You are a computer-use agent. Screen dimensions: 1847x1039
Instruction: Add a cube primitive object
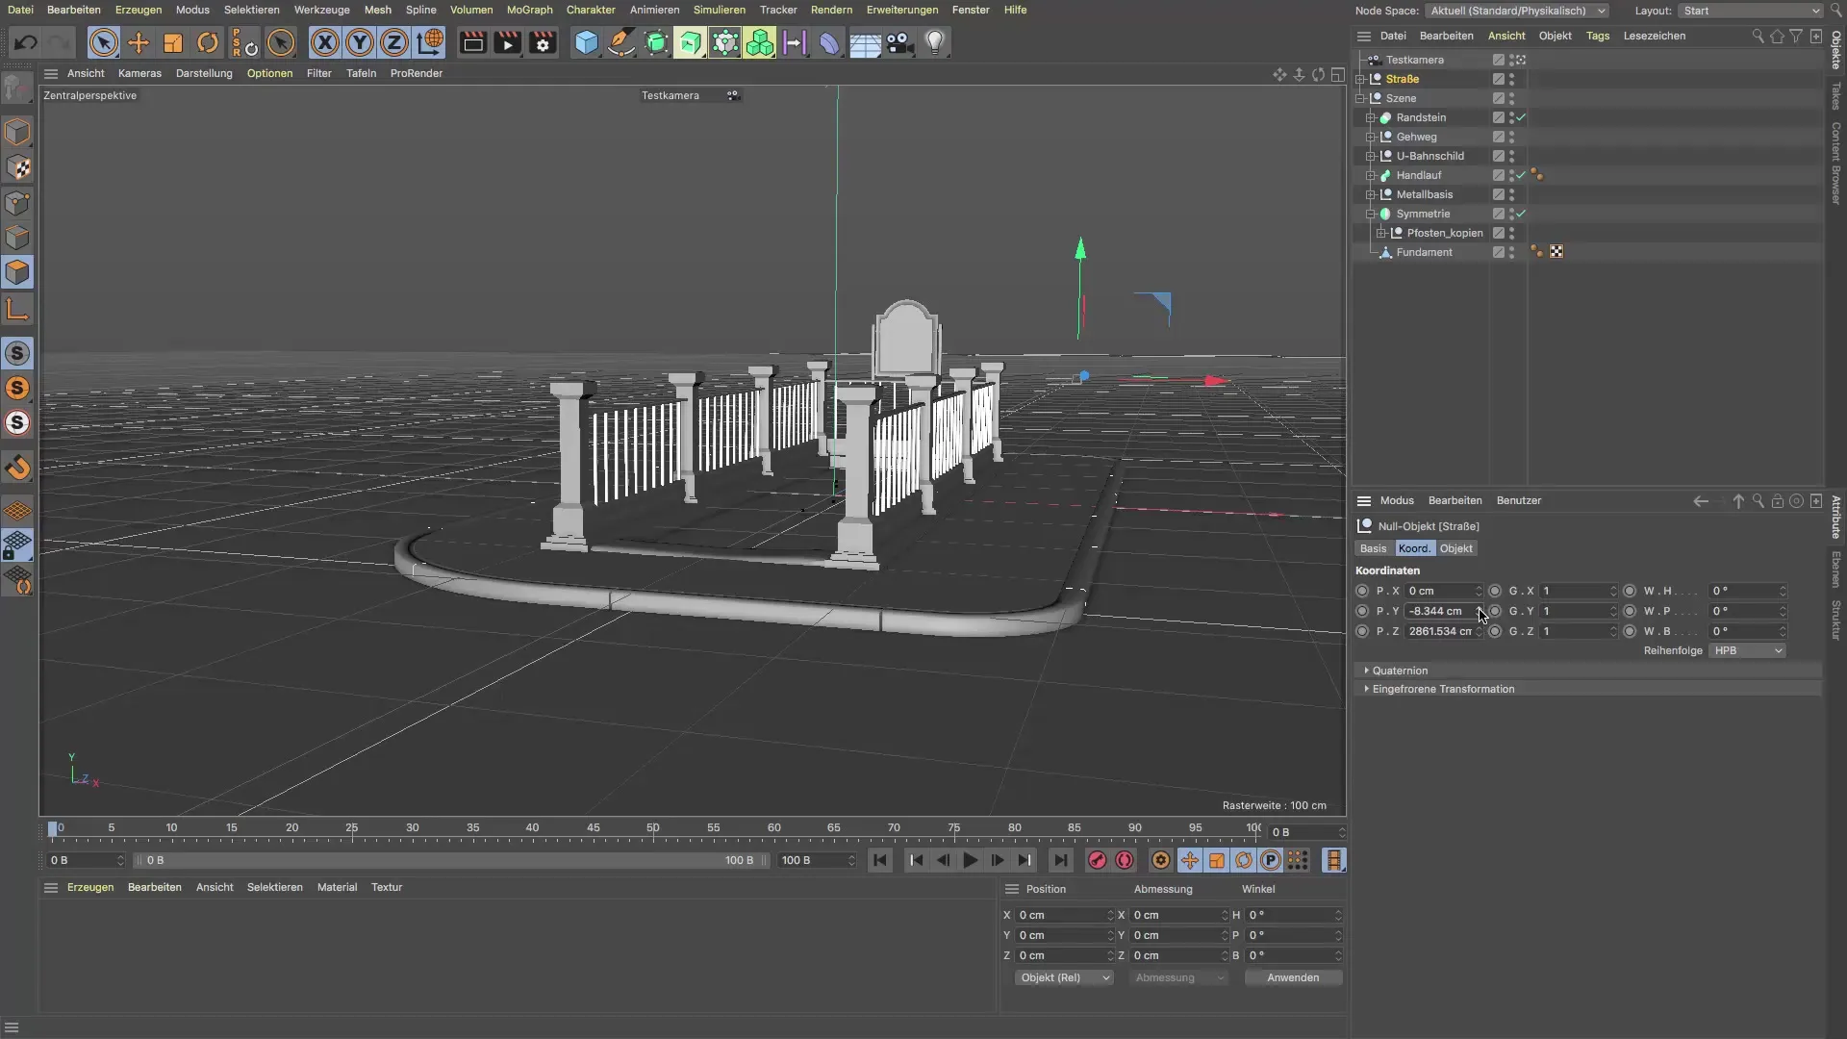coord(586,43)
